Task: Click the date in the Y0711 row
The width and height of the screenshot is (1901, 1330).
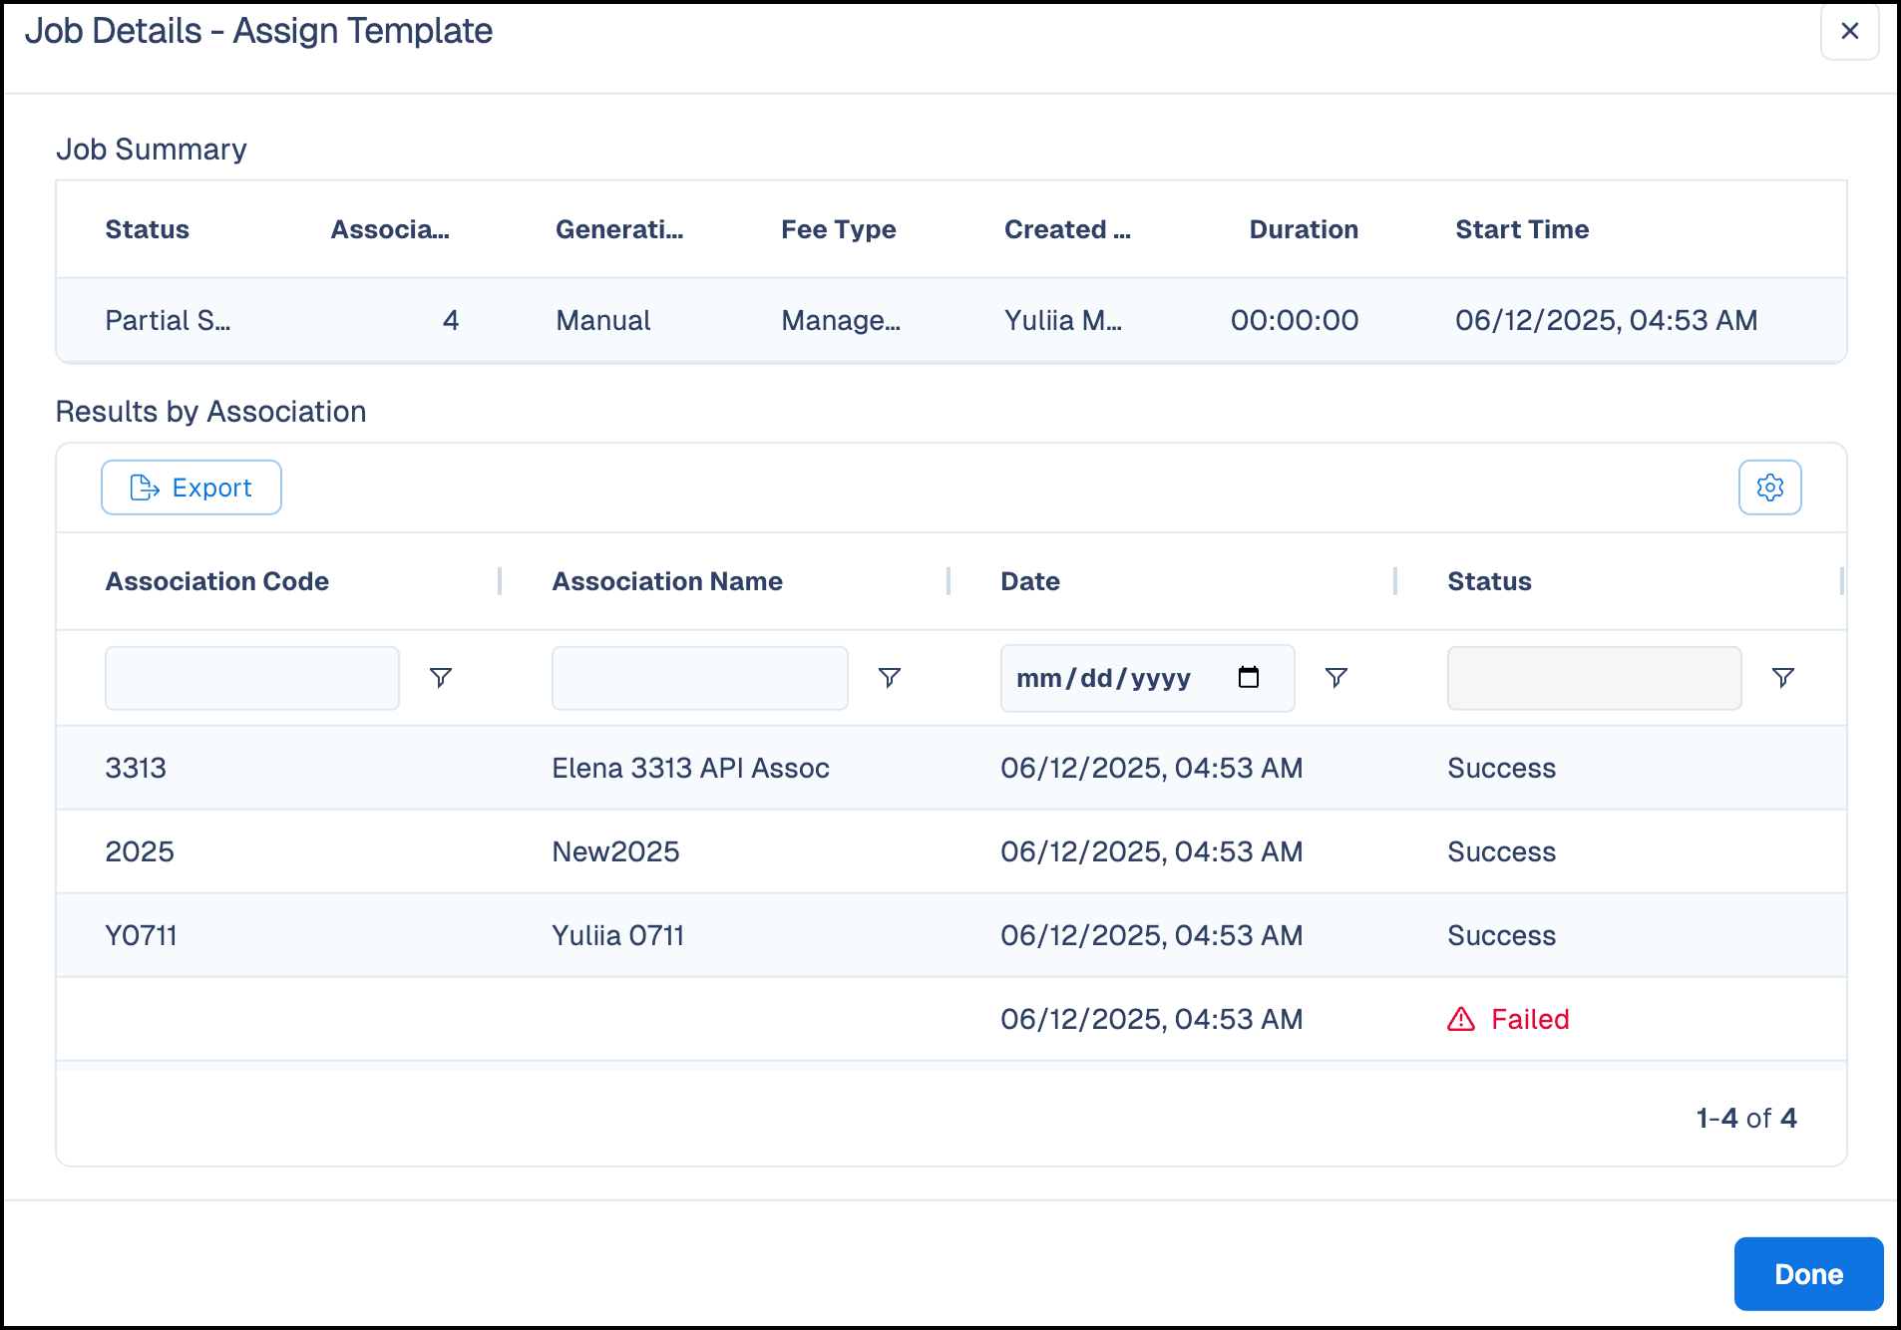Action: click(1152, 935)
